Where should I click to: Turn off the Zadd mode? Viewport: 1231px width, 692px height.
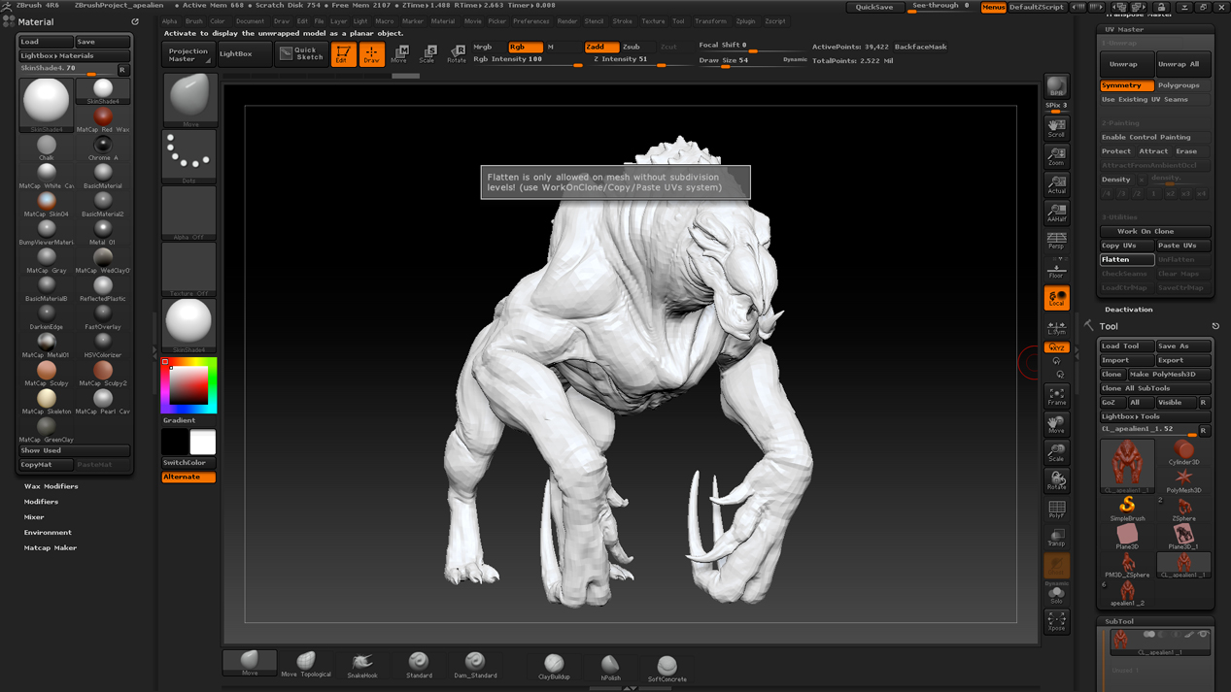600,47
